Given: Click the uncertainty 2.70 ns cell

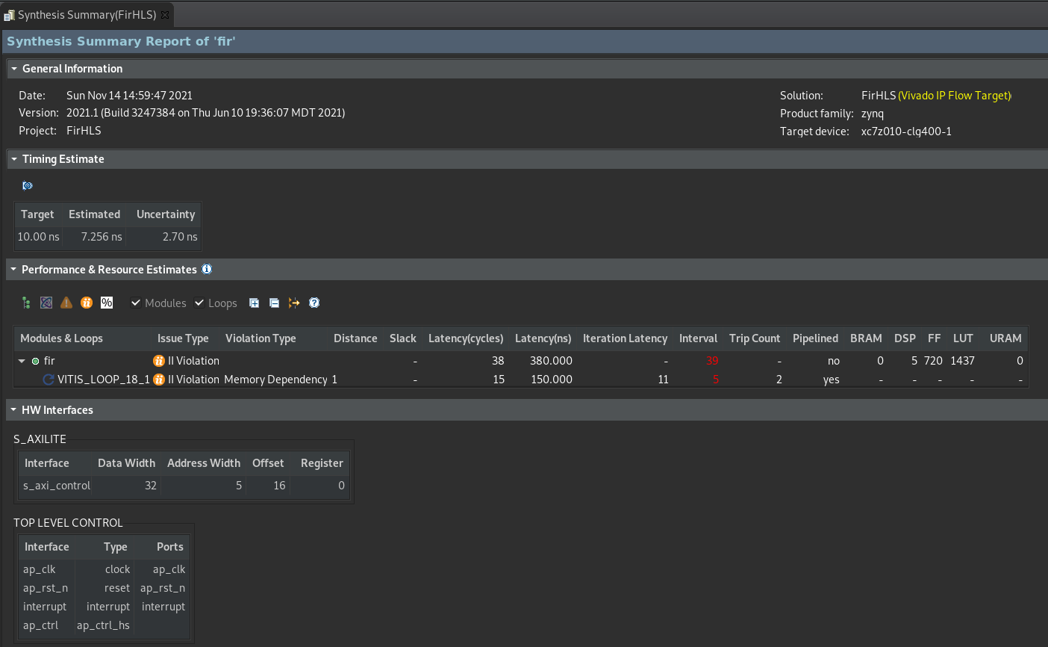Looking at the screenshot, I should click(x=180, y=237).
